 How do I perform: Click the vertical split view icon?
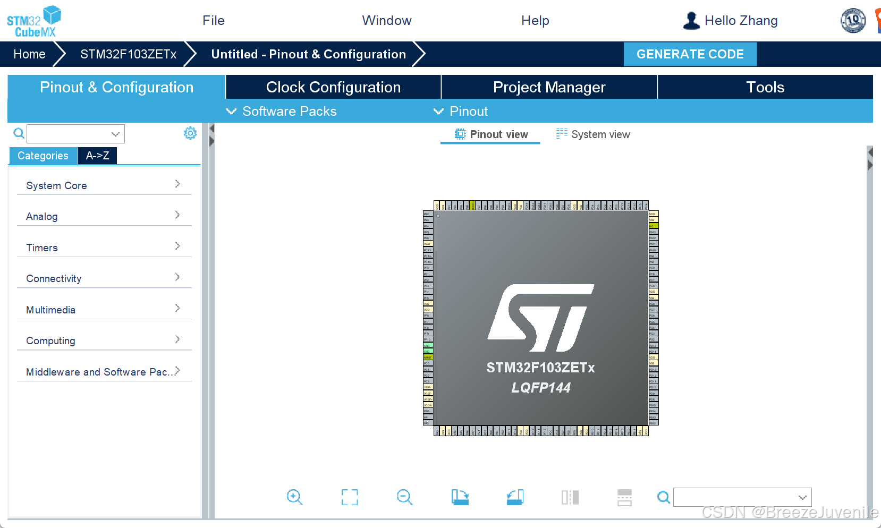(570, 497)
